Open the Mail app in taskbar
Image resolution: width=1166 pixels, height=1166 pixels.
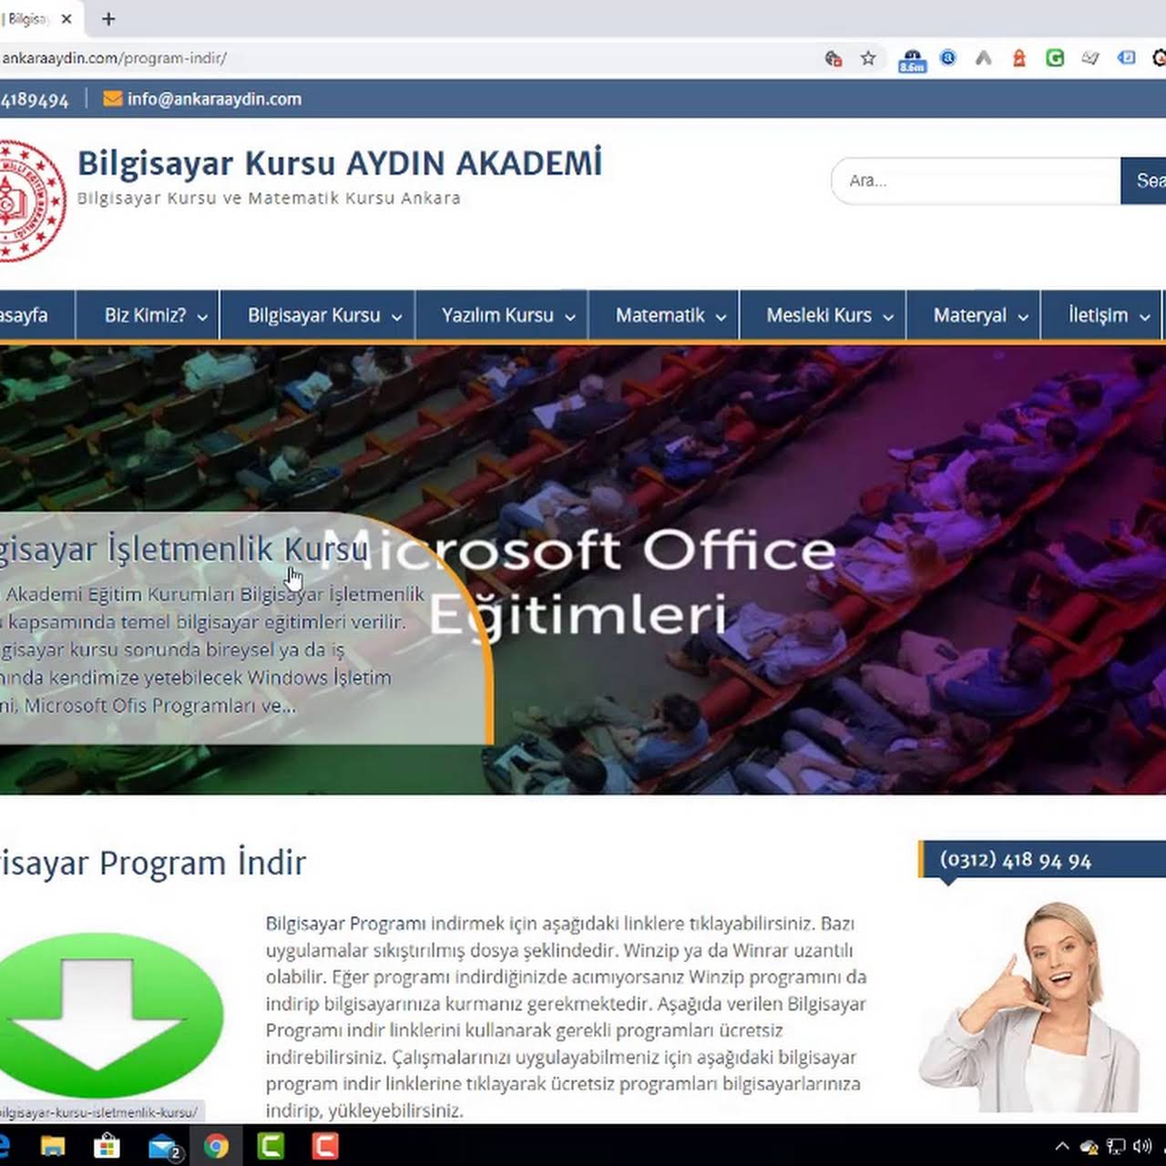point(163,1146)
